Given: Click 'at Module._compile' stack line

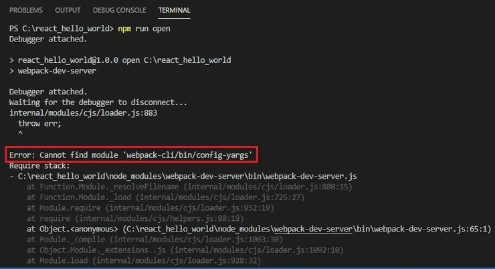Looking at the screenshot, I should 155,240.
